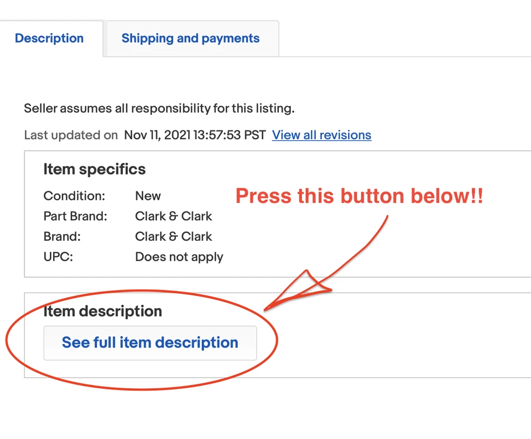Click the Brand row Clark & Clark value
Screen dimensions: 531x439
coord(173,236)
